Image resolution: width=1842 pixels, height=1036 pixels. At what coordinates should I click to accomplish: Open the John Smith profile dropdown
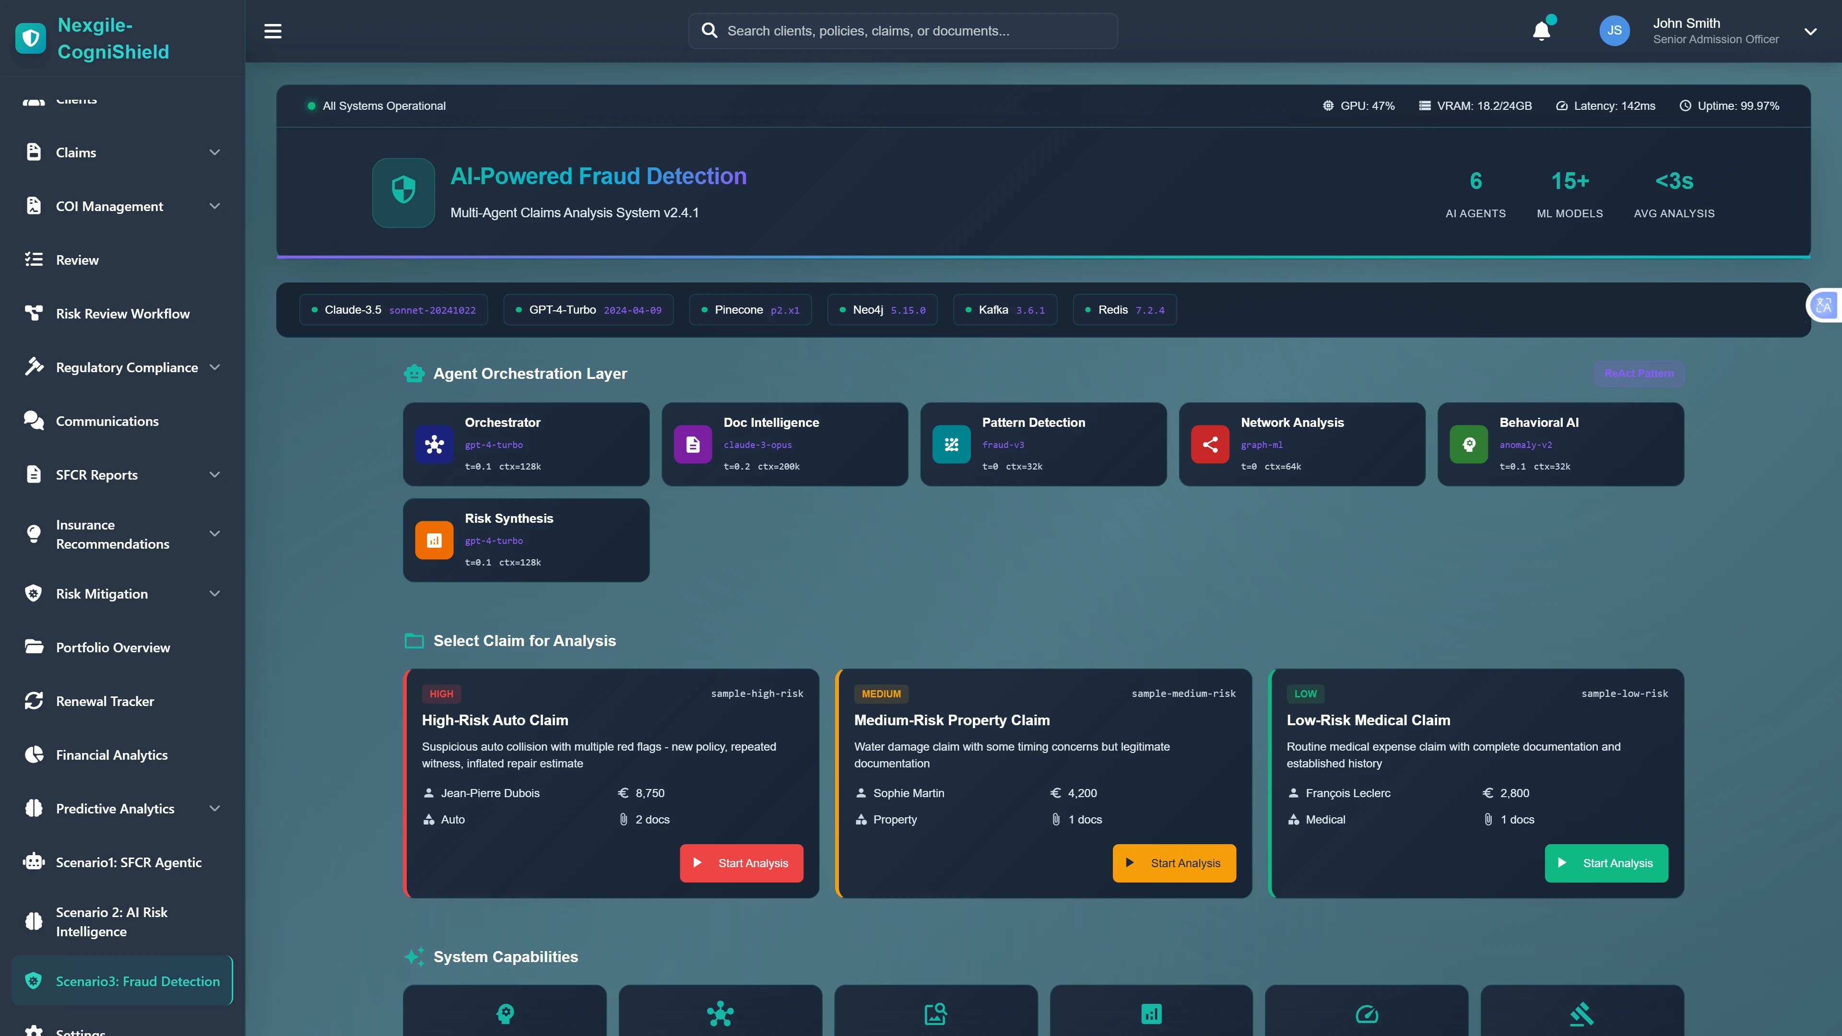1810,31
